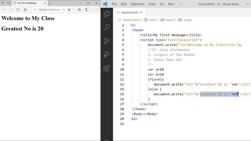Open the Search view in VS Code
This screenshot has width=251, height=141.
click(x=107, y=27)
